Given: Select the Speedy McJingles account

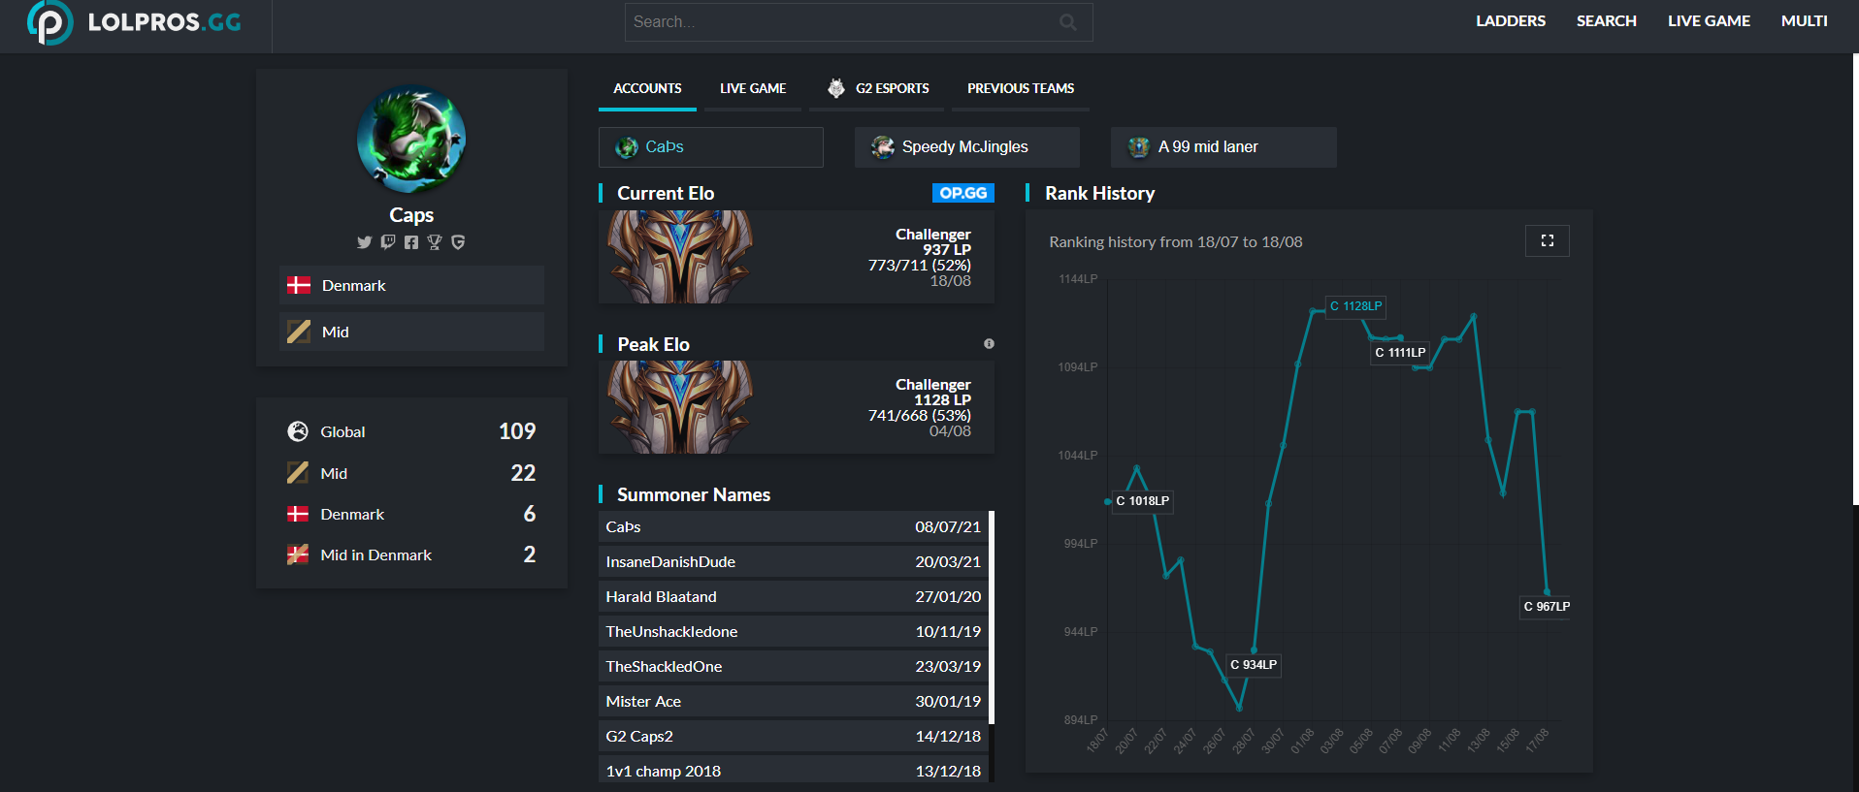Looking at the screenshot, I should click(966, 147).
